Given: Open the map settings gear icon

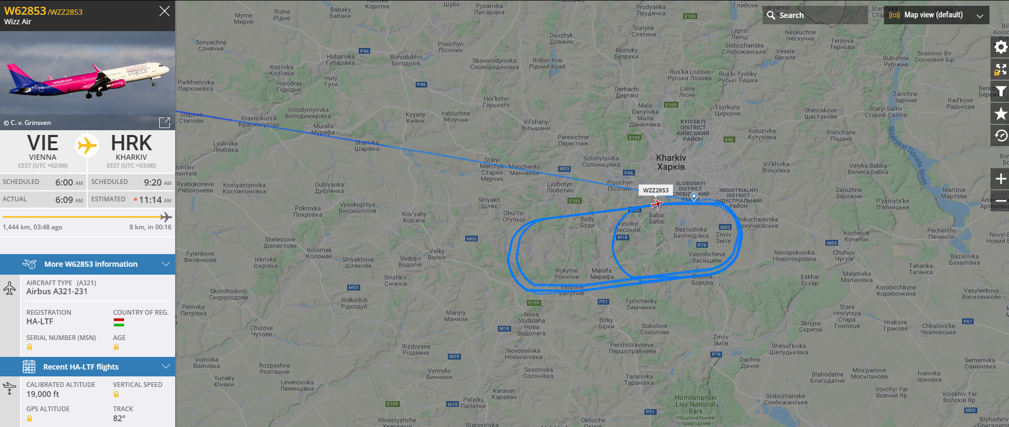Looking at the screenshot, I should click(x=1000, y=47).
